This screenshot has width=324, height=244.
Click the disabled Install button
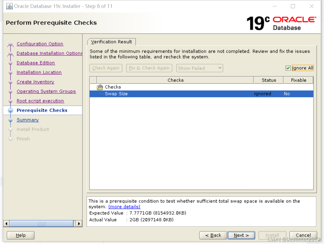click(x=272, y=235)
